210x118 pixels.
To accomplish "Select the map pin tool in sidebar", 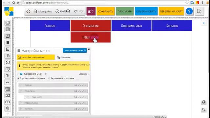I will [8, 108].
